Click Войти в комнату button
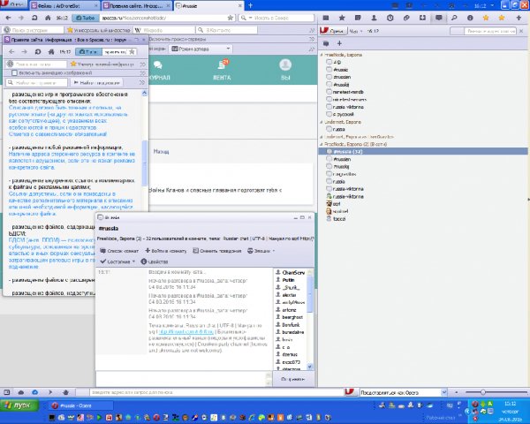The width and height of the screenshot is (530, 424). point(166,251)
